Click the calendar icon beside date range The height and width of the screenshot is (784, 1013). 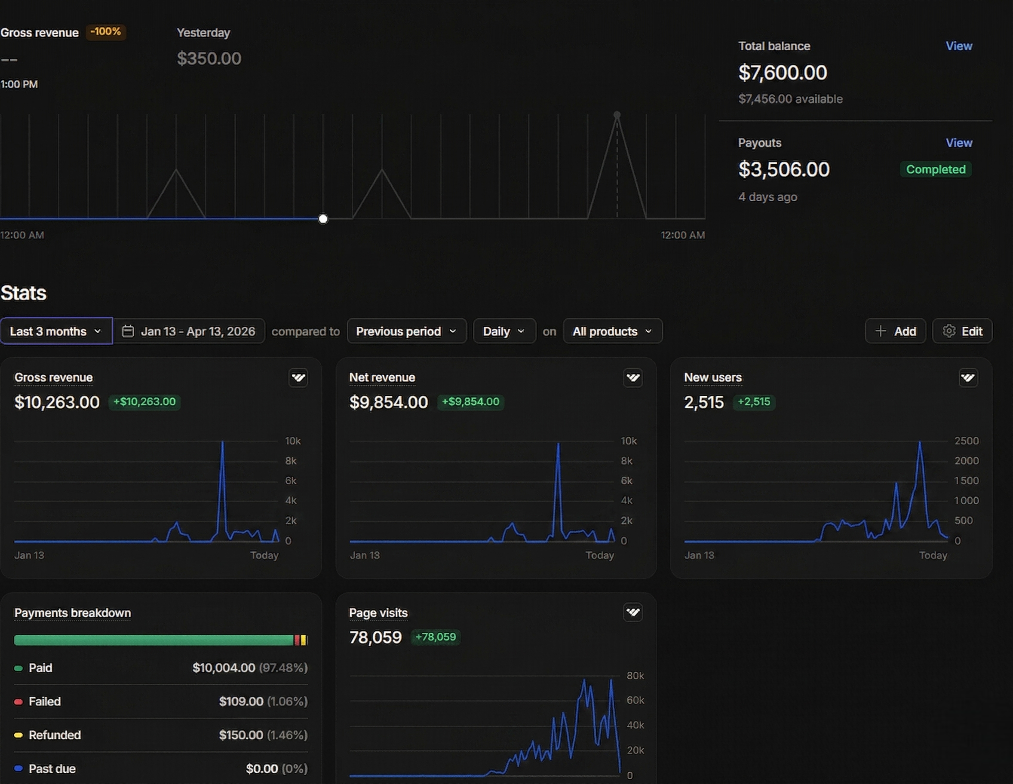coord(128,331)
